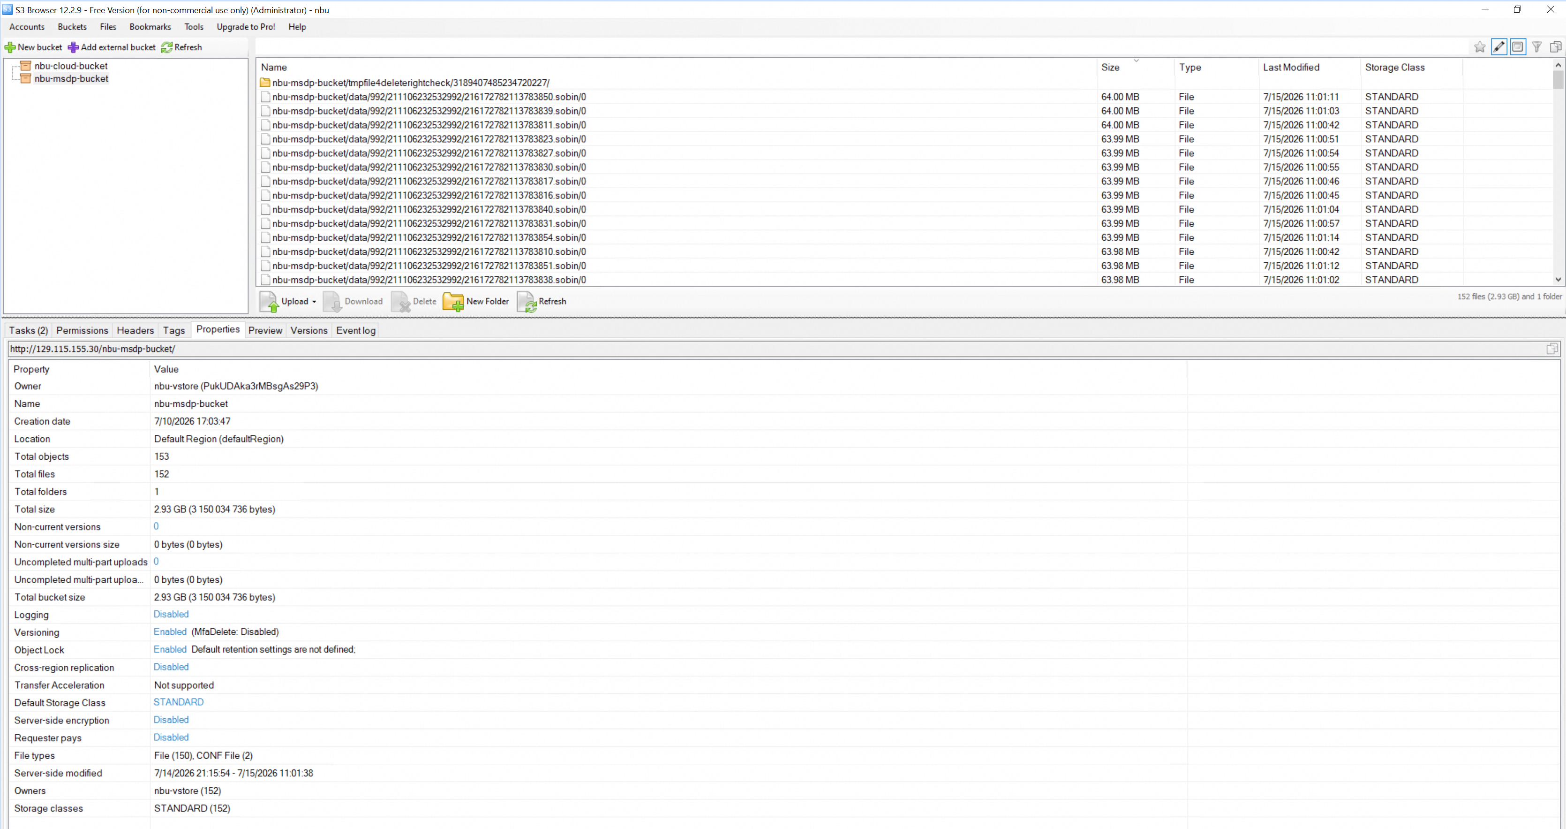Image resolution: width=1566 pixels, height=829 pixels.
Task: Click folder icon of tmpfile4deleterightcheck row
Action: coord(265,82)
